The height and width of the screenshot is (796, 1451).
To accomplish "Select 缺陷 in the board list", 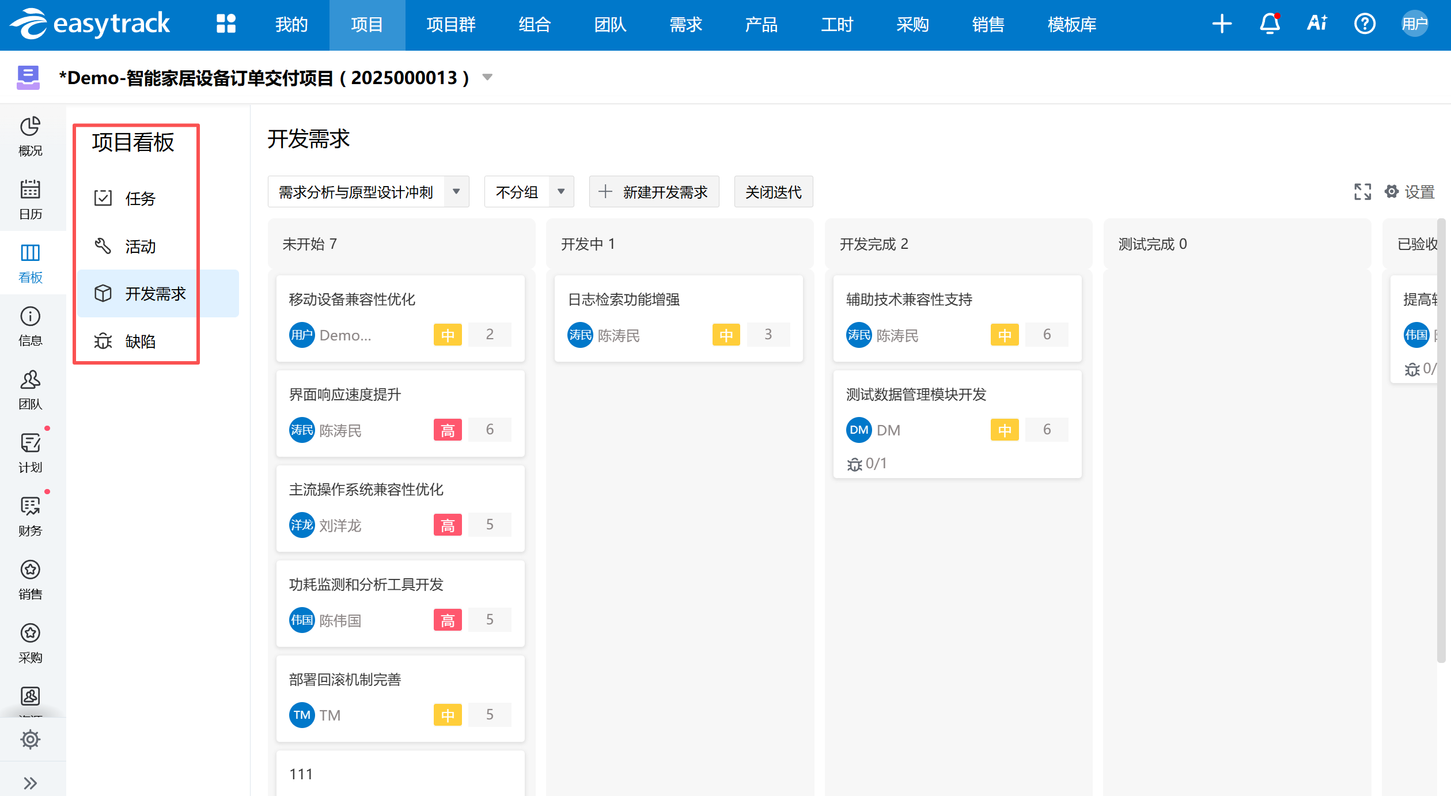I will coord(140,341).
